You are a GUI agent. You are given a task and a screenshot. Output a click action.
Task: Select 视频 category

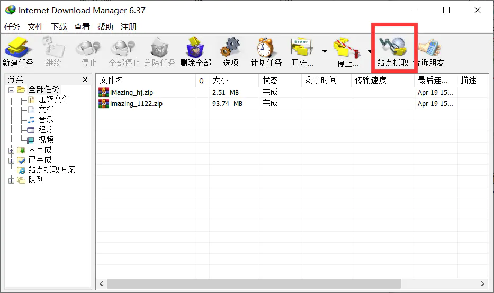pos(46,139)
